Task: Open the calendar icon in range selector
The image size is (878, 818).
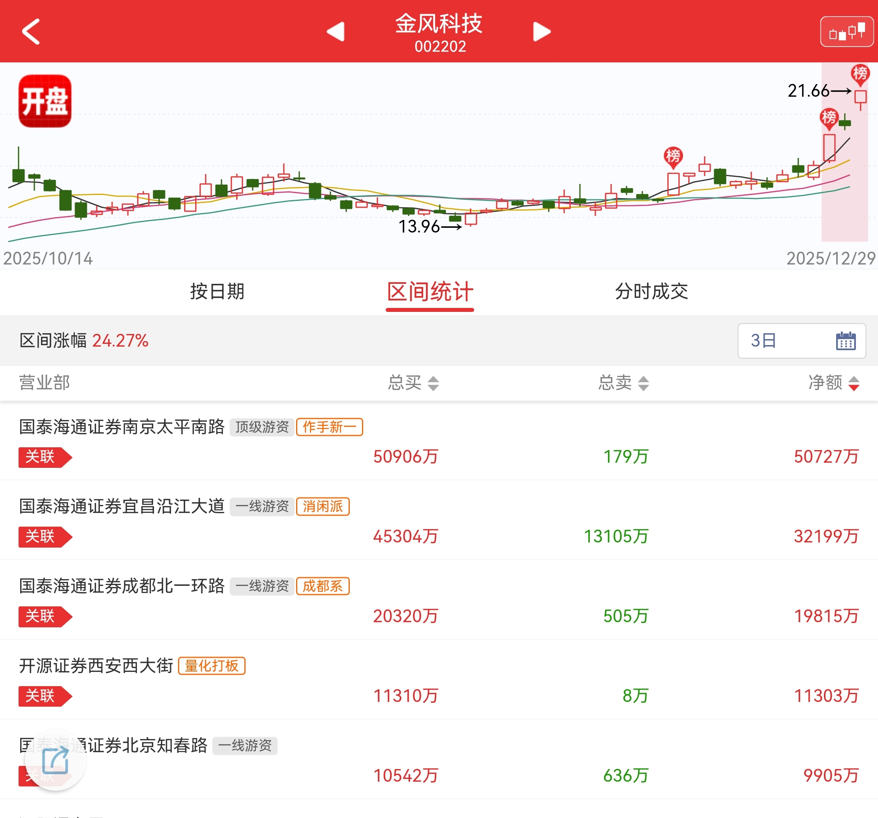Action: 845,341
